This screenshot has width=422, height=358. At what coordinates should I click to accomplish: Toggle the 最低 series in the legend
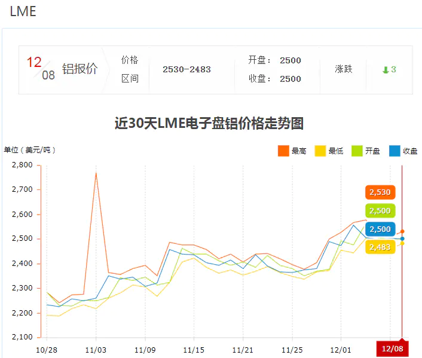pyautogui.click(x=329, y=151)
